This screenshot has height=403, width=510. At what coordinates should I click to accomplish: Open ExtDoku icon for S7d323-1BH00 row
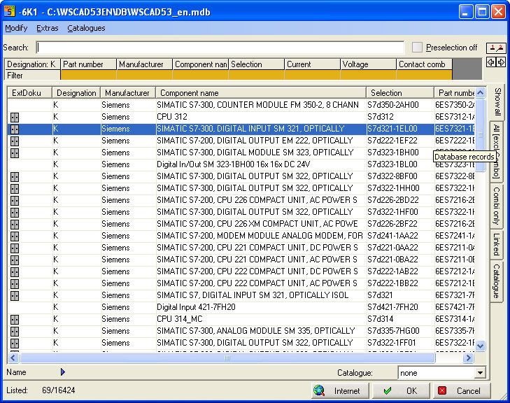(x=14, y=153)
